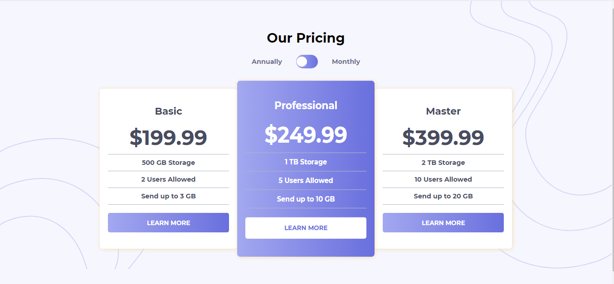Screen dimensions: 614x284
Task: Click Learn More on the Professional plan
Action: [x=306, y=228]
